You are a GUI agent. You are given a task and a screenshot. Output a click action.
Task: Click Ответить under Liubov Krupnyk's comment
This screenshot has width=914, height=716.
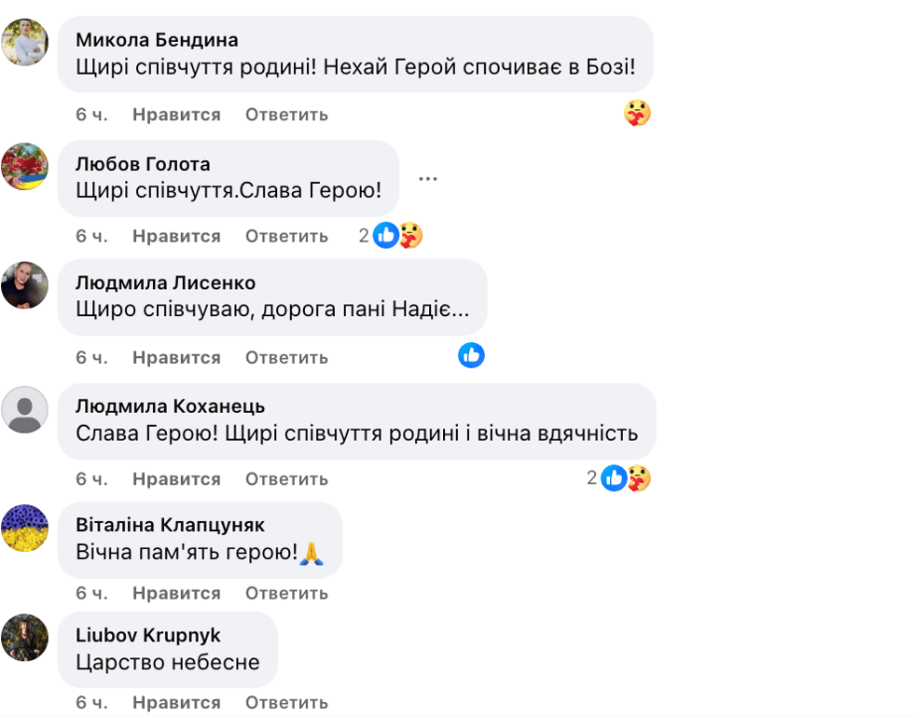click(286, 702)
